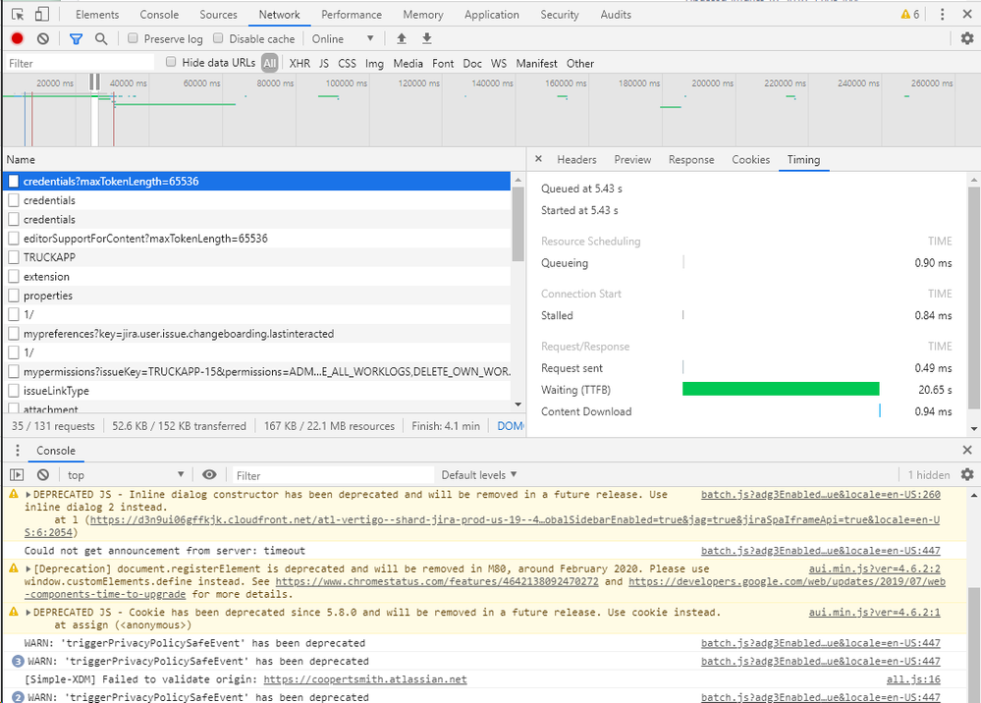Clear the network log icon
The image size is (981, 703).
(42, 38)
